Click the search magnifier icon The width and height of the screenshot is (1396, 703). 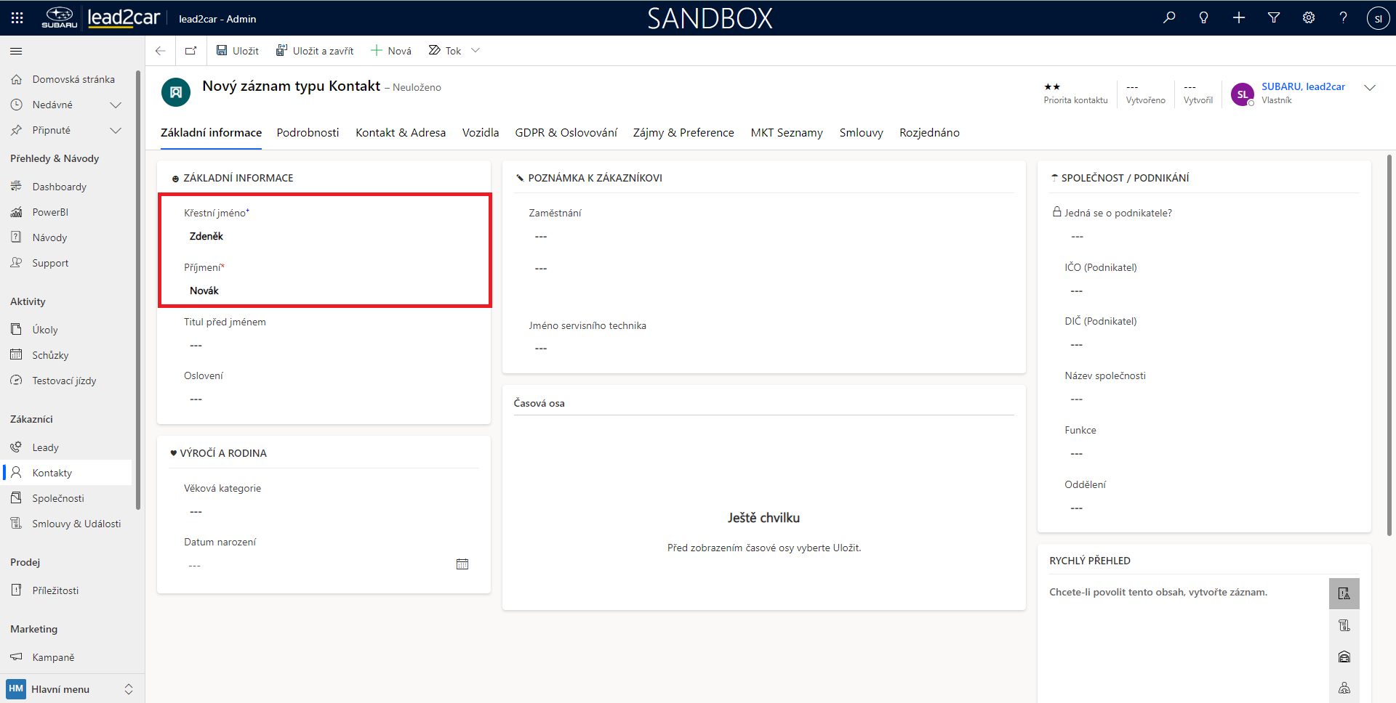pyautogui.click(x=1169, y=18)
